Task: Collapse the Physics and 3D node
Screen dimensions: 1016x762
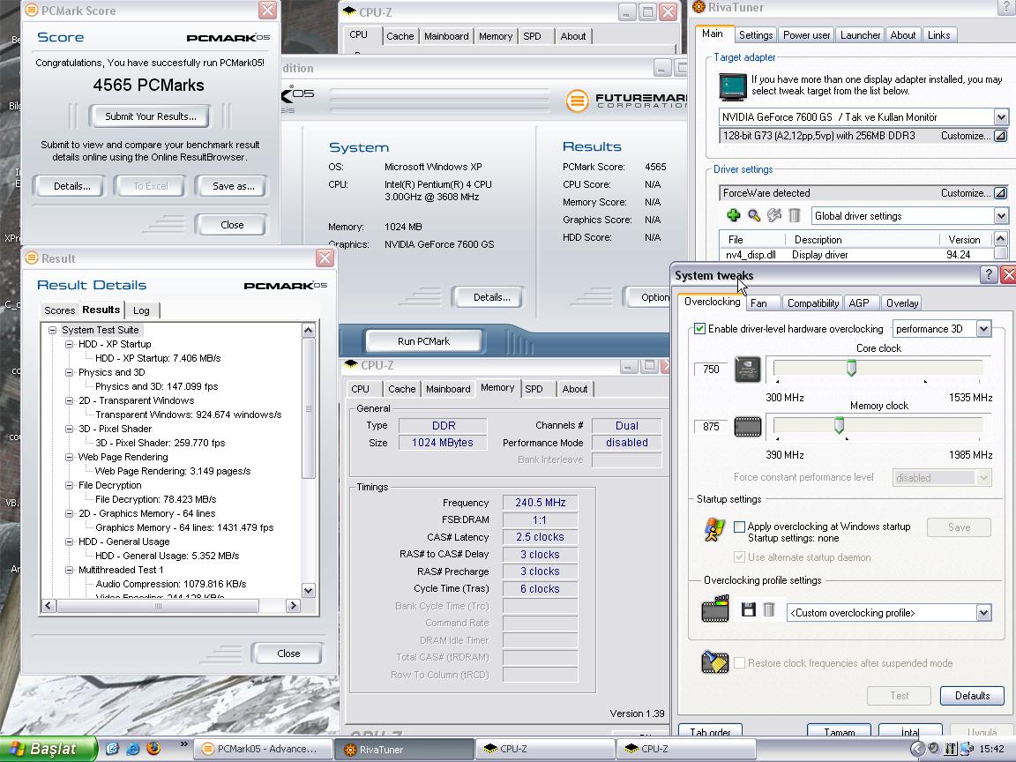Action: [70, 372]
